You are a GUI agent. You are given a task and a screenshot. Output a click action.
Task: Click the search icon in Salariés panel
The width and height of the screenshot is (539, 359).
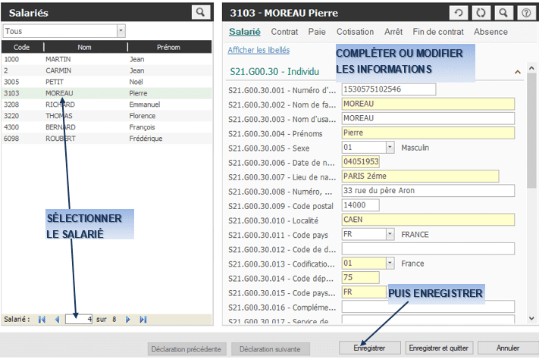tap(200, 12)
